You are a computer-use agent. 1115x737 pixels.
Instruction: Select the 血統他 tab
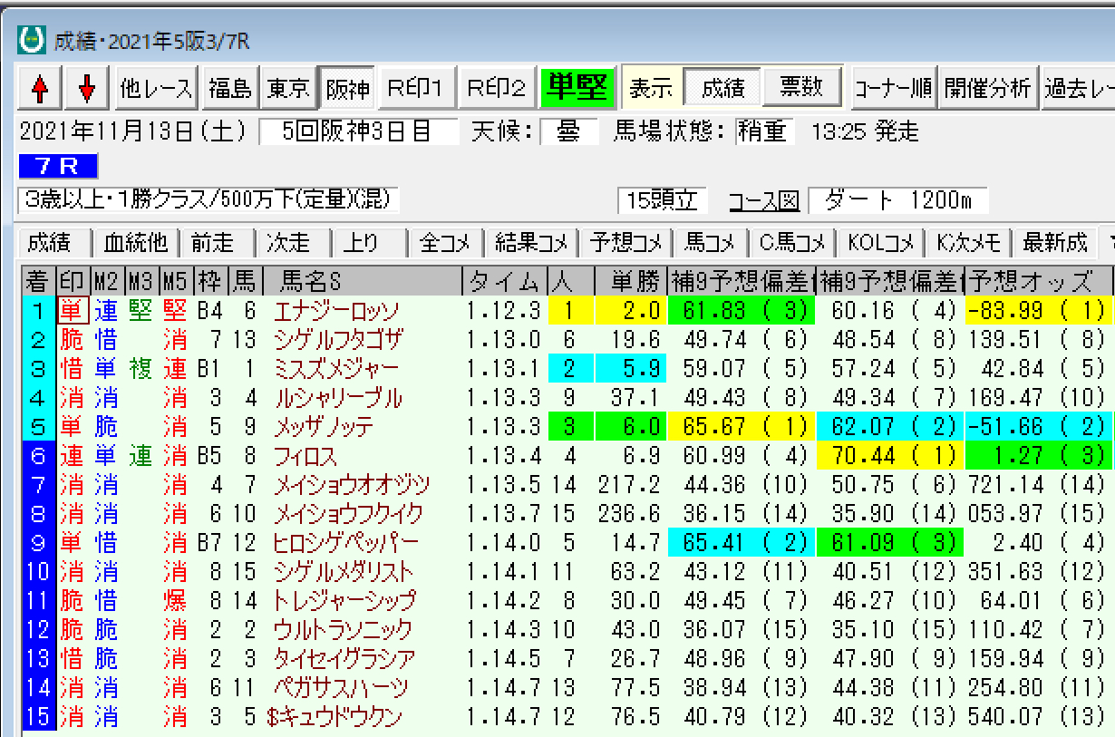pos(136,243)
